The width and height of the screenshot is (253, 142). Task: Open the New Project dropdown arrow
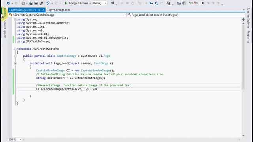click(x=27, y=3)
